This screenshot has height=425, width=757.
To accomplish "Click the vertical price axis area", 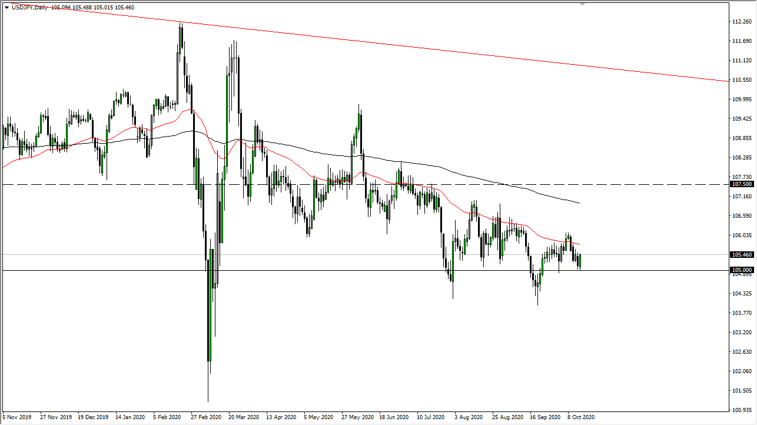I will coord(740,212).
